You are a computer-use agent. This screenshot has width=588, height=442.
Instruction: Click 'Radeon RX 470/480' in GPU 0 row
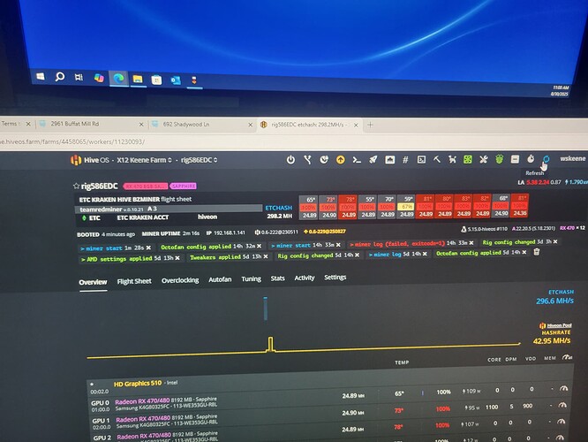[142, 400]
